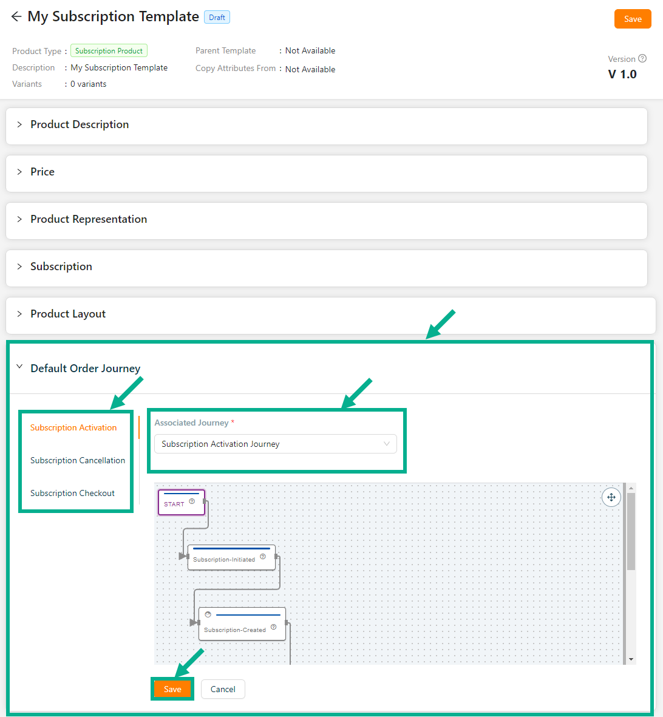Switch to Subscription Checkout tab
663x717 pixels.
(x=72, y=493)
